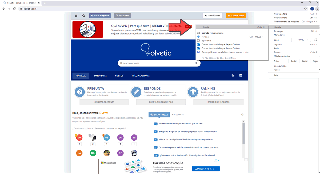Reload the page with the refresh icon
This screenshot has height=174, width=320.
(15, 9)
